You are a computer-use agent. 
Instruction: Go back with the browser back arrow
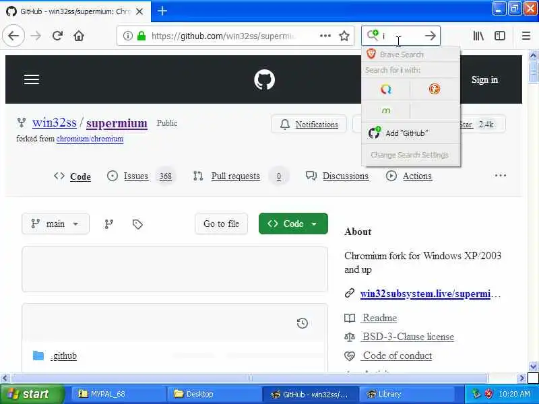(13, 36)
